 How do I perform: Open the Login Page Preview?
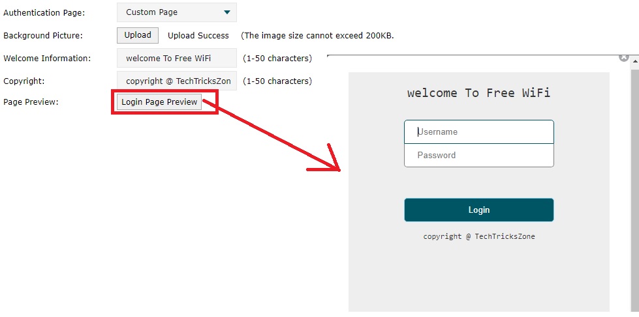coord(159,102)
